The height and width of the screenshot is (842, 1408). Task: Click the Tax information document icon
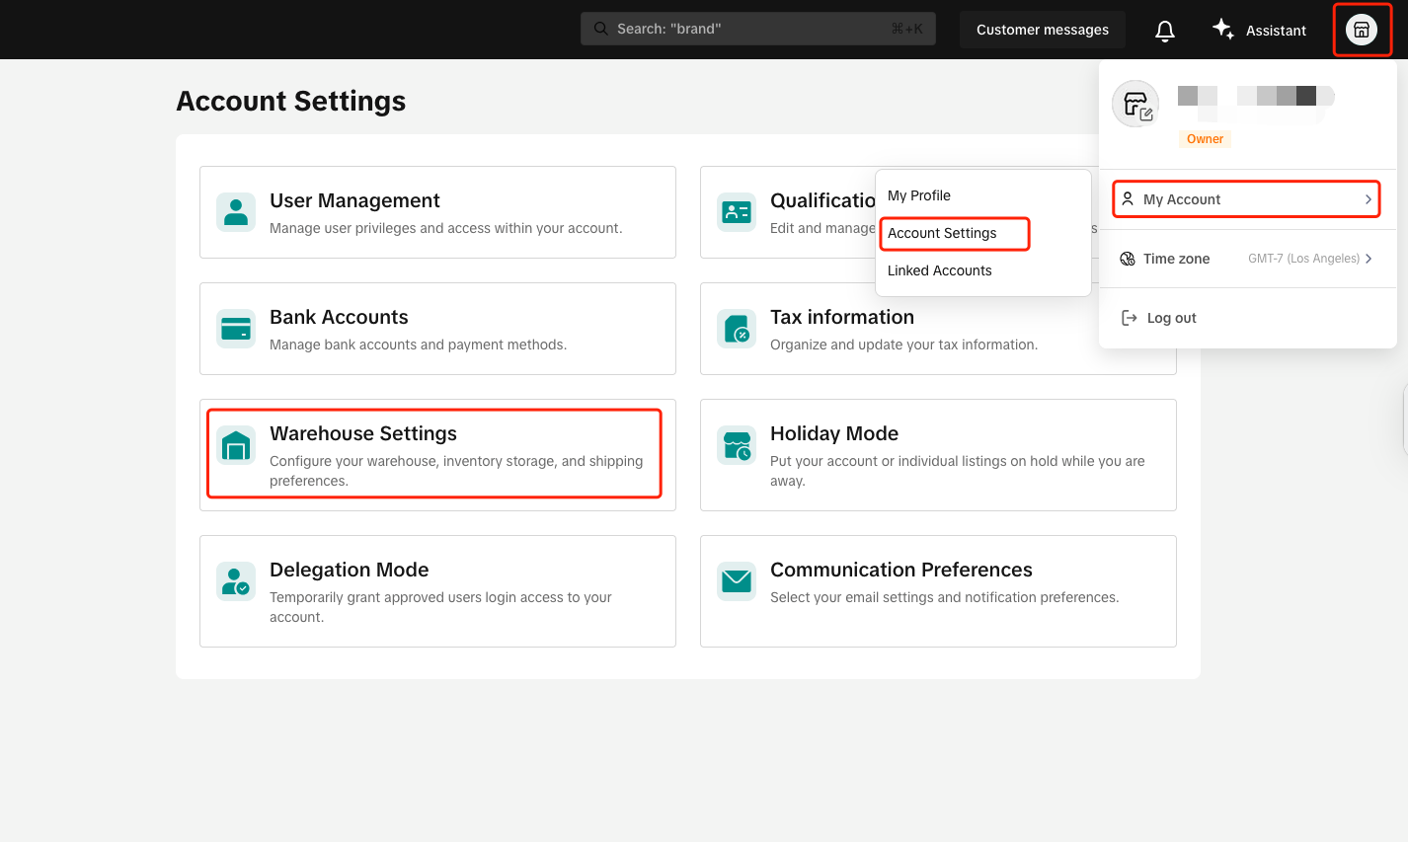737,329
